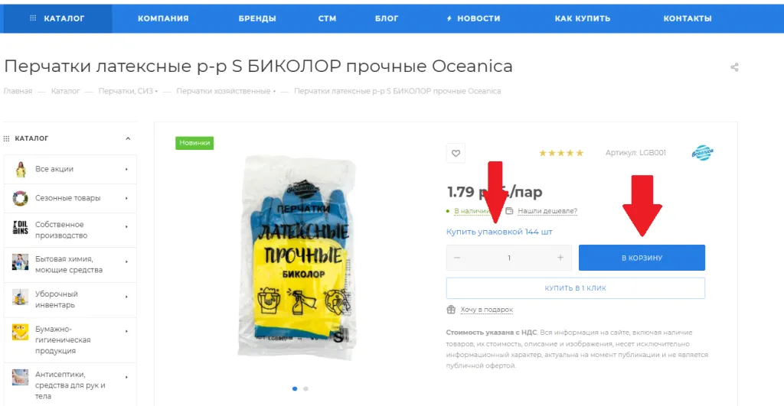Click the five-star product rating
The image size is (784, 406).
coord(561,153)
